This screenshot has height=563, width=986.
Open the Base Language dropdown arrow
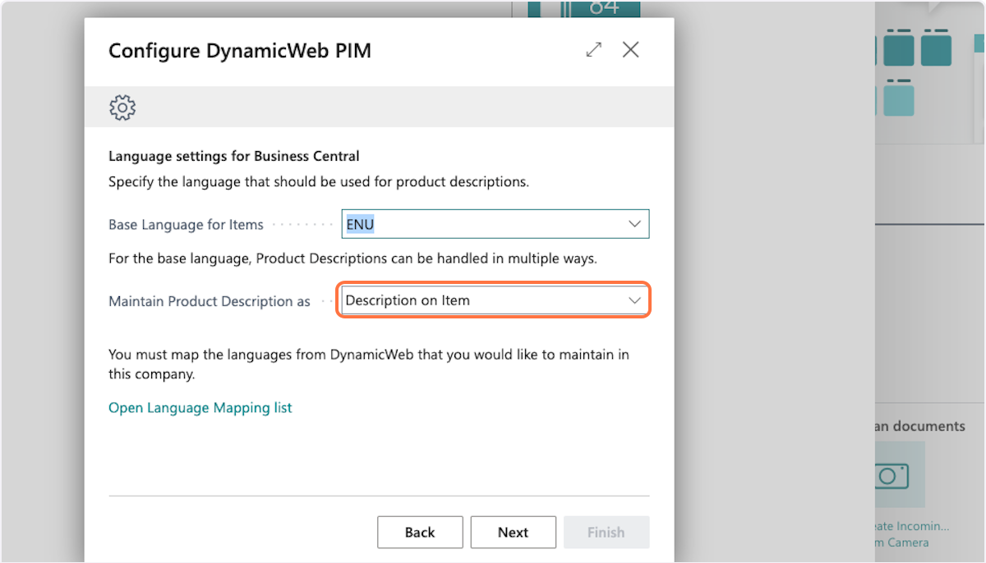click(x=634, y=224)
